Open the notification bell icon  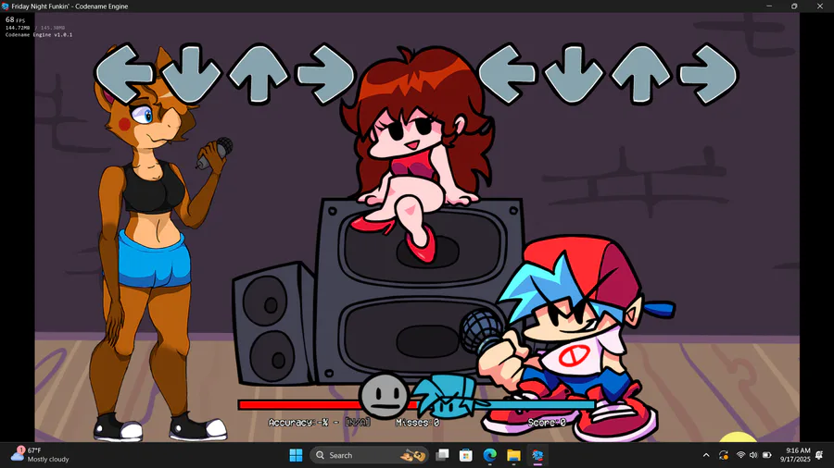pyautogui.click(x=820, y=455)
